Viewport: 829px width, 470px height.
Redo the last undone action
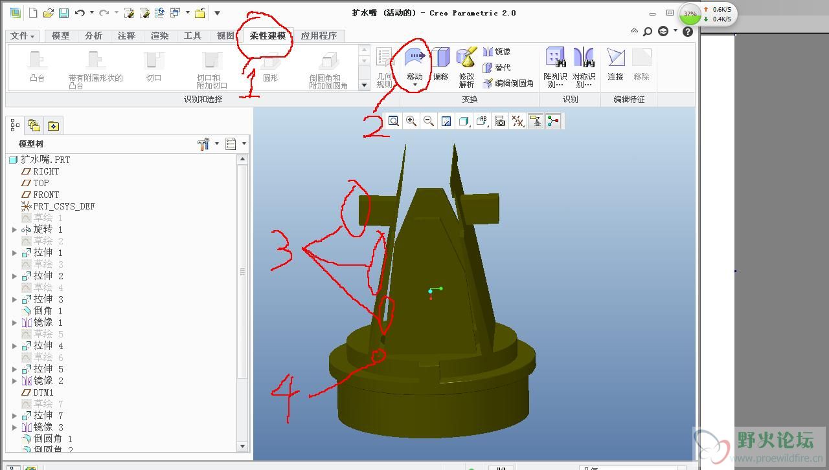104,13
